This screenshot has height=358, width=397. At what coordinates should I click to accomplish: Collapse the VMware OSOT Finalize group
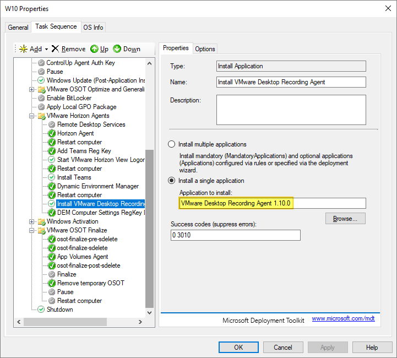(32, 230)
